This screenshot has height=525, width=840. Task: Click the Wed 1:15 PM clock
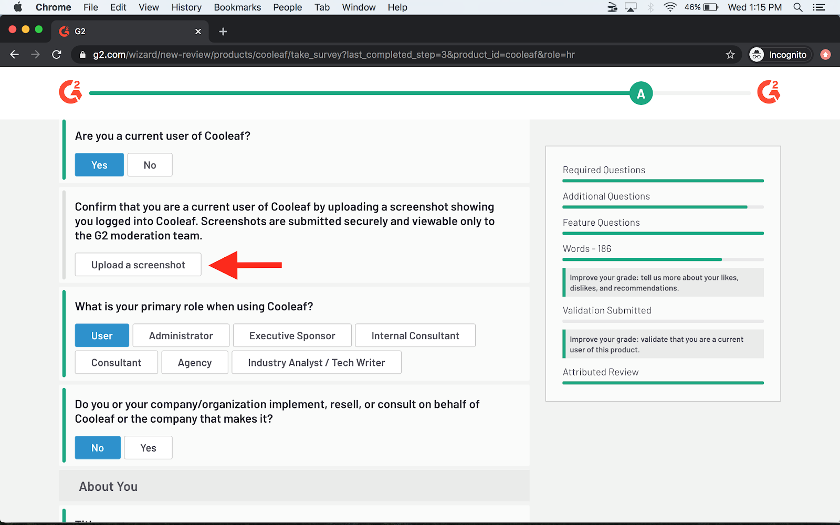click(x=754, y=7)
